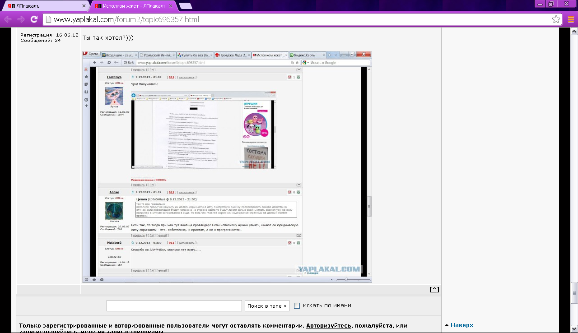Click the browser forward arrow

[21, 19]
